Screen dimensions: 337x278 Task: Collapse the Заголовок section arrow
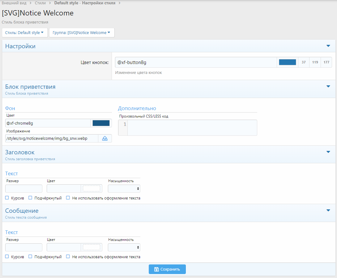coord(328,152)
